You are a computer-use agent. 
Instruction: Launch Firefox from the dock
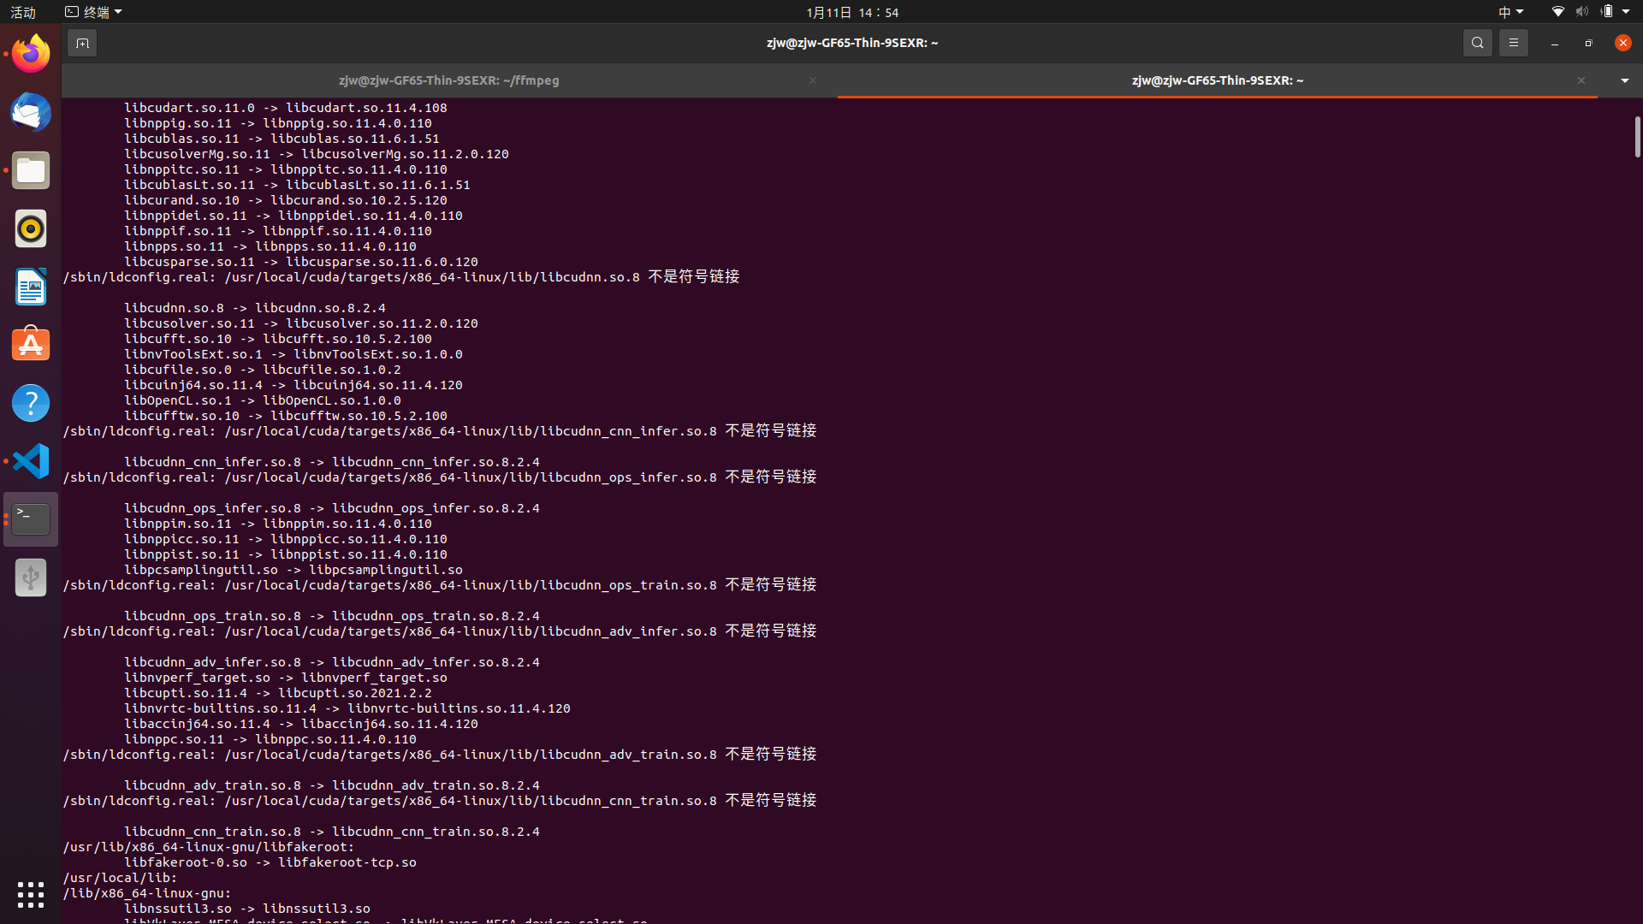coord(30,53)
